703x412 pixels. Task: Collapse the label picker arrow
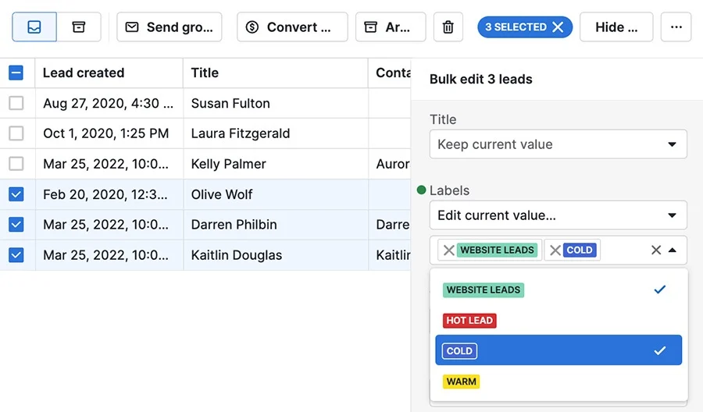(x=672, y=250)
